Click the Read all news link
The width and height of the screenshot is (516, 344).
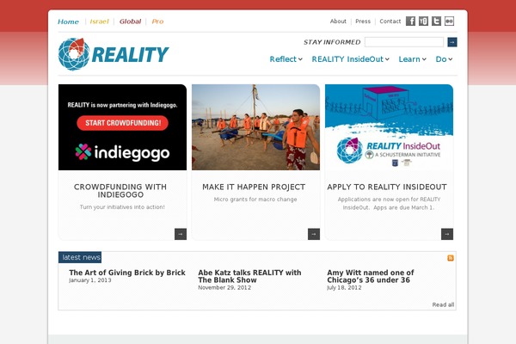(443, 304)
